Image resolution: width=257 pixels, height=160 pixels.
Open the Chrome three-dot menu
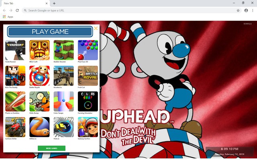coord(253,10)
